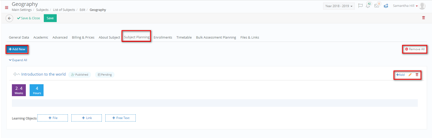Open Bulk Assessment Planning tab
This screenshot has width=432, height=138.
pyautogui.click(x=216, y=37)
